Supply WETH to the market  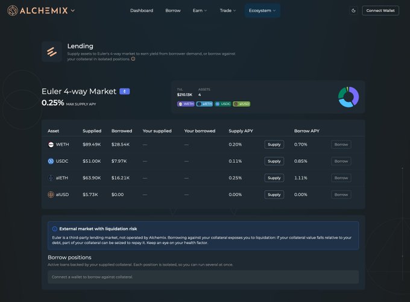[274, 145]
